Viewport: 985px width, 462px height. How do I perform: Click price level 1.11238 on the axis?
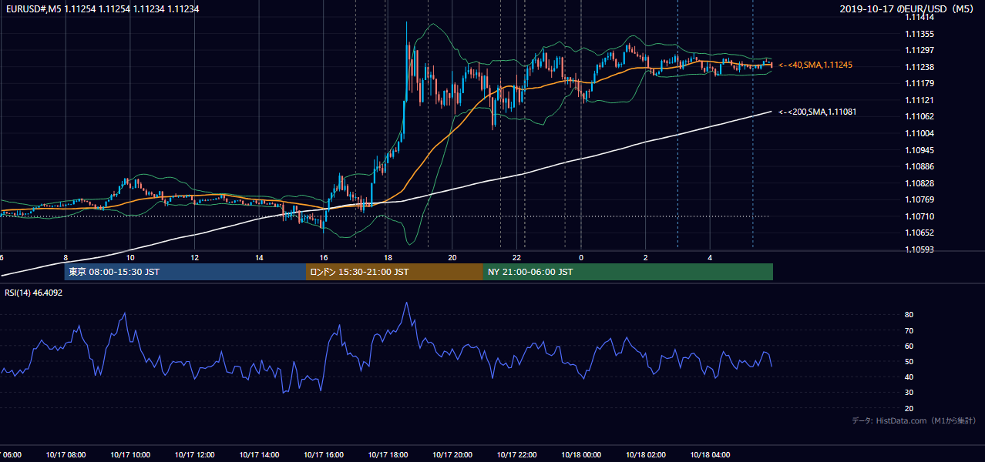coord(920,67)
